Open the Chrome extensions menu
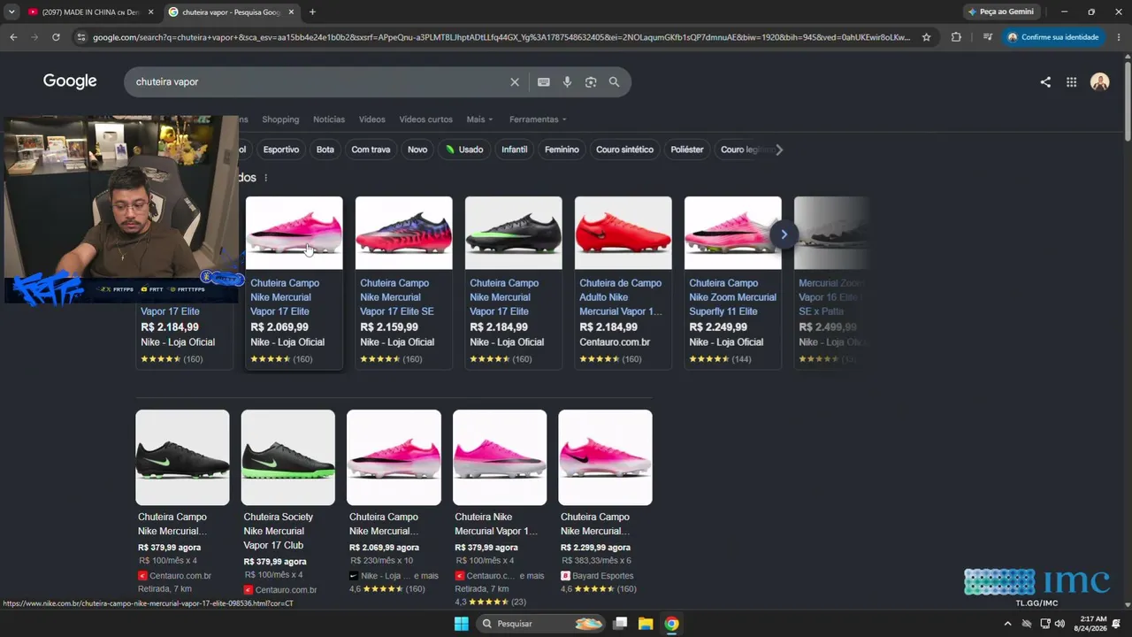 (956, 37)
